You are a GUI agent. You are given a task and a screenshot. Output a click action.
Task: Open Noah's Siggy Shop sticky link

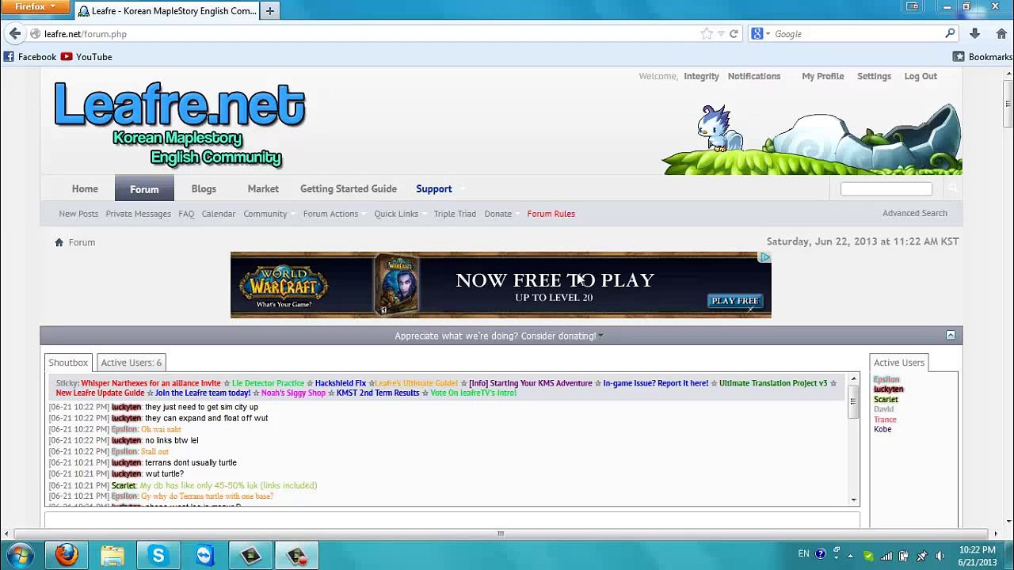pos(293,393)
